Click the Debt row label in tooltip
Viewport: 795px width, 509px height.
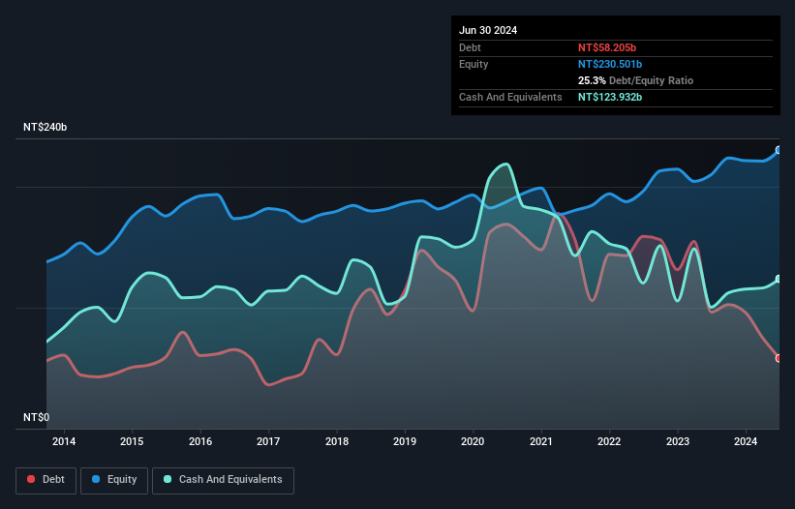470,47
